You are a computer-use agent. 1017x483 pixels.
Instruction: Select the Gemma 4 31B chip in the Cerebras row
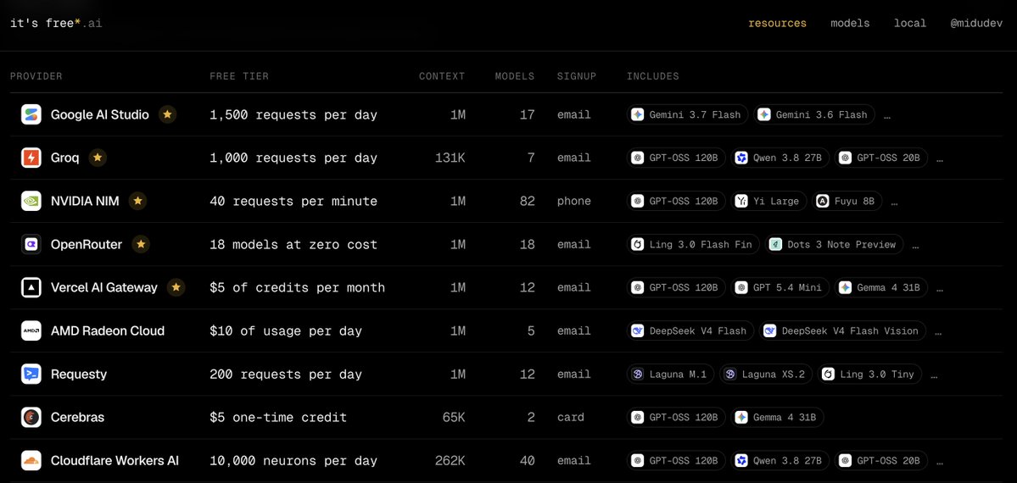point(777,417)
